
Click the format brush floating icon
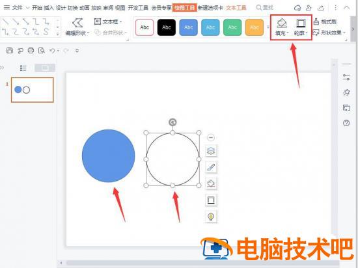pos(211,167)
